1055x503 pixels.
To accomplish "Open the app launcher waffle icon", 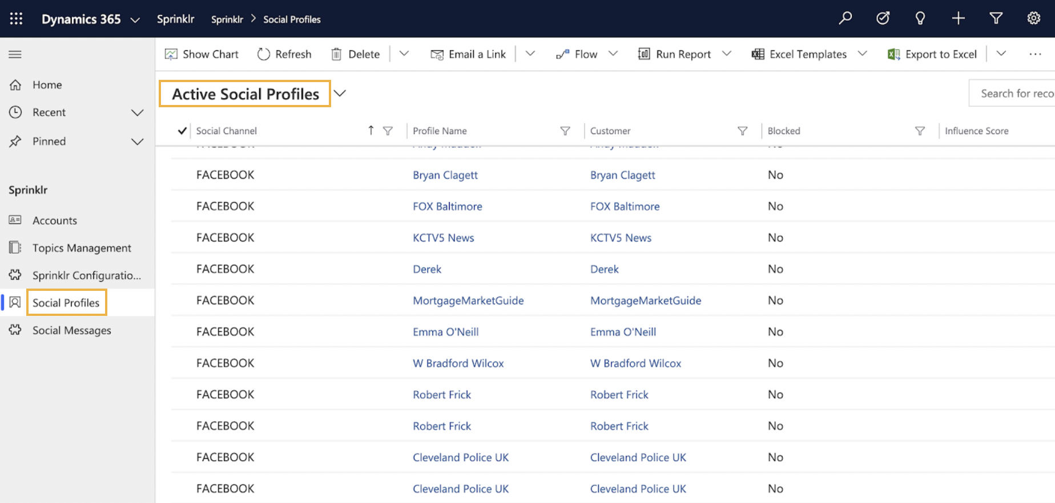I will coord(16,19).
